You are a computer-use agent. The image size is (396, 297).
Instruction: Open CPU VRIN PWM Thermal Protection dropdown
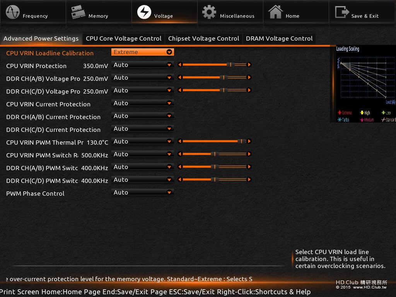(x=142, y=141)
